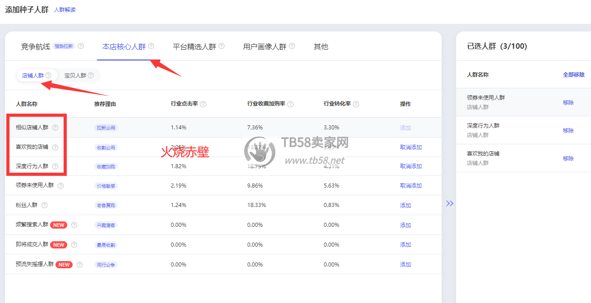Open help icon next to 平台精选人群 tab
This screenshot has height=303, width=591.
point(222,46)
